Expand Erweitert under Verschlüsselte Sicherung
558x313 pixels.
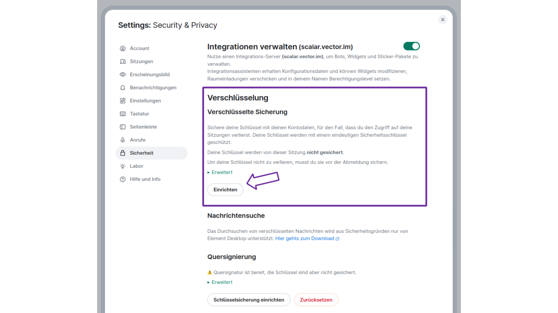click(x=220, y=172)
